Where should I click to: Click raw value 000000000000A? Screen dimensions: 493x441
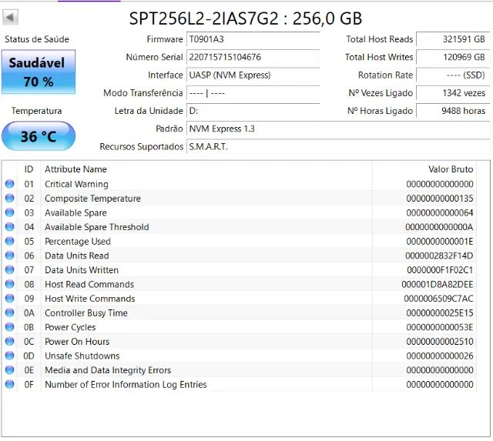(439, 227)
